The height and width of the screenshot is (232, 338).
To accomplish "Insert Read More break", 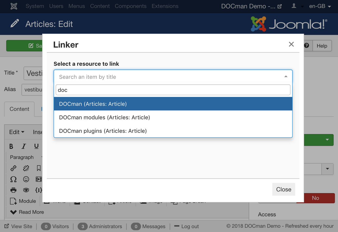I will (x=27, y=212).
